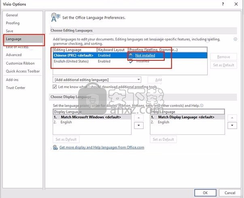Click OK to confirm Visio Options
The height and width of the screenshot is (198, 244).
pos(205,193)
